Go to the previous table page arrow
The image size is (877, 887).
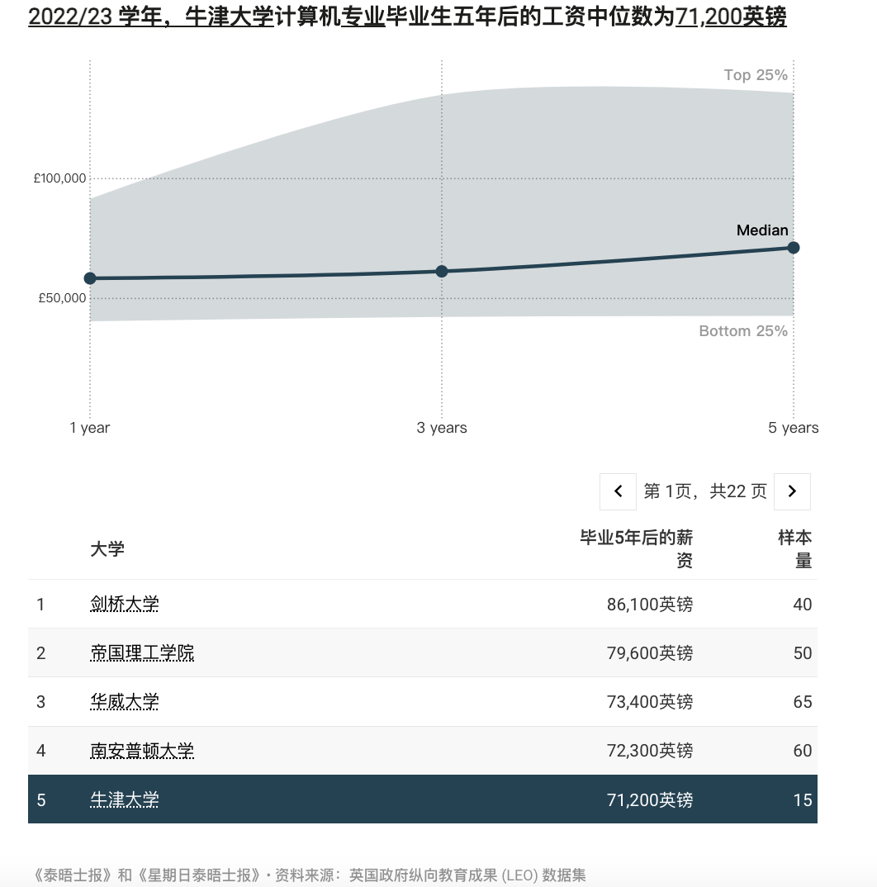pos(618,491)
